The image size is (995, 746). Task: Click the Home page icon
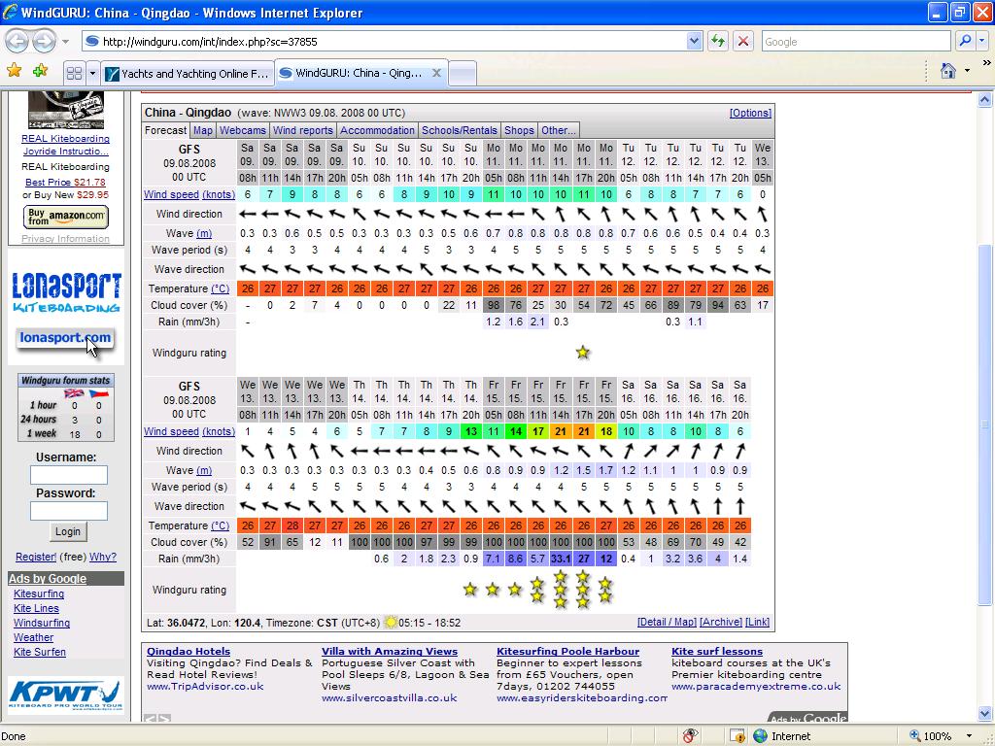(948, 70)
